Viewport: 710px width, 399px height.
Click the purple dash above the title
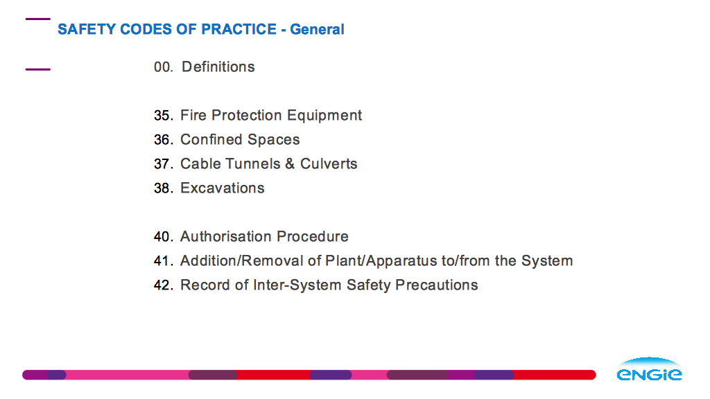click(x=38, y=19)
